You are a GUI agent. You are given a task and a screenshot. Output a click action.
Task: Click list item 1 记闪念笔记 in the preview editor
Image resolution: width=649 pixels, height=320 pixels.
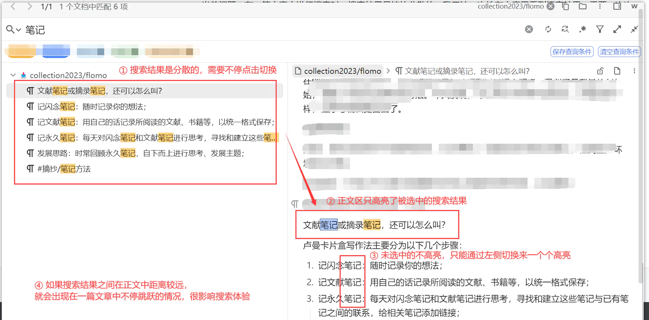[x=381, y=266]
